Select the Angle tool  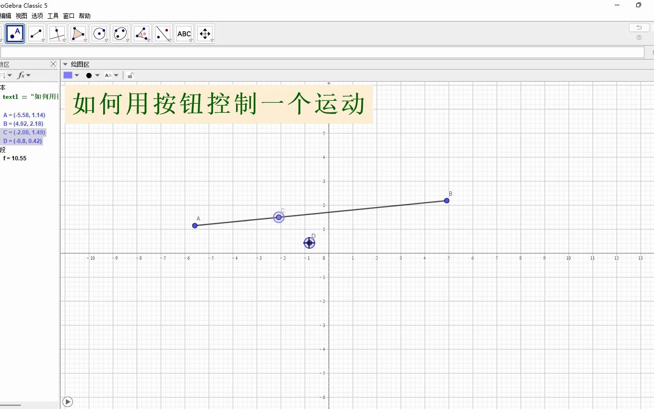tap(142, 34)
